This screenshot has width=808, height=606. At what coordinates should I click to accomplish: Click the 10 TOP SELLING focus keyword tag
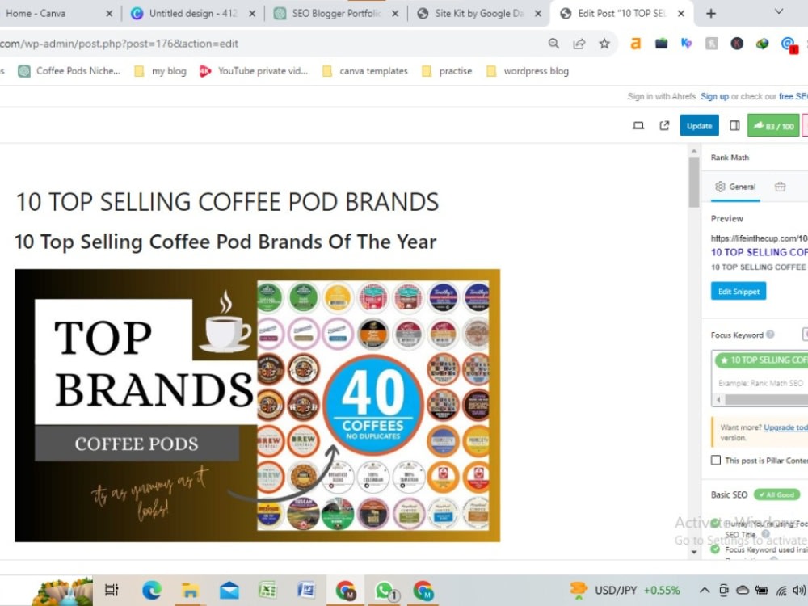(x=762, y=360)
